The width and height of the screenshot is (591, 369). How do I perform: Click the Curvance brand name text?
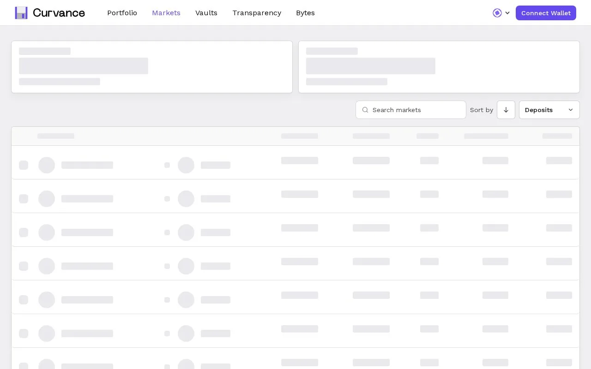(x=59, y=13)
